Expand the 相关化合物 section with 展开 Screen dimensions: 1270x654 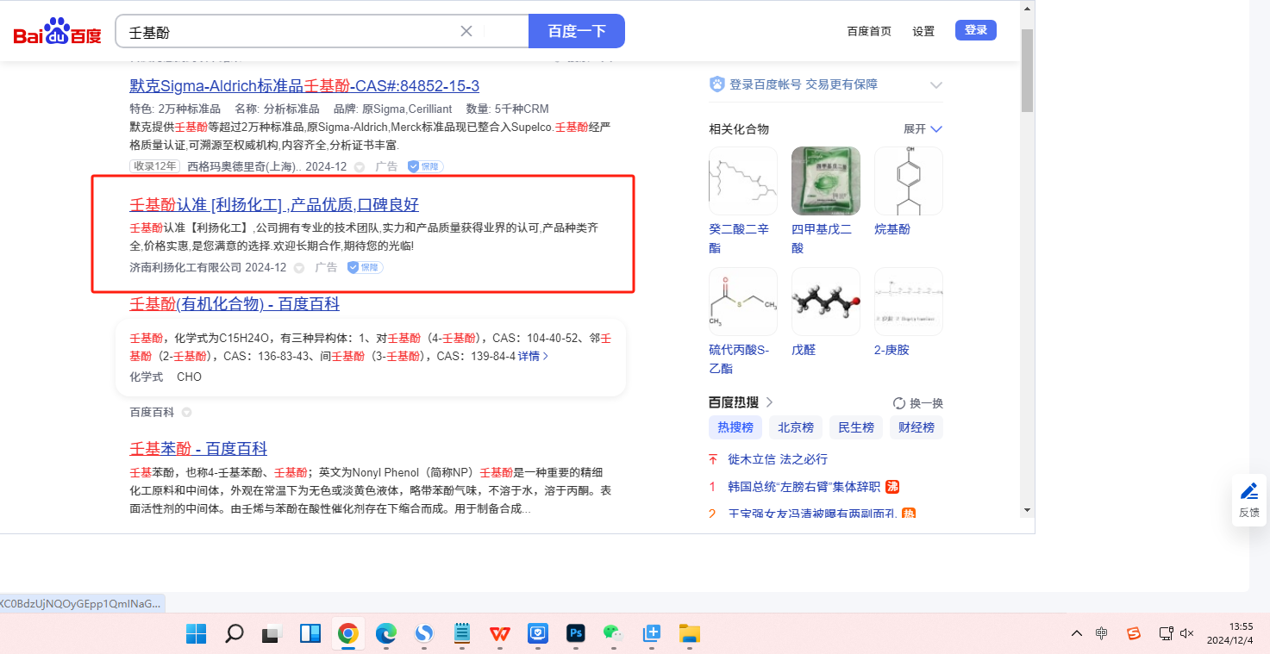pyautogui.click(x=923, y=129)
